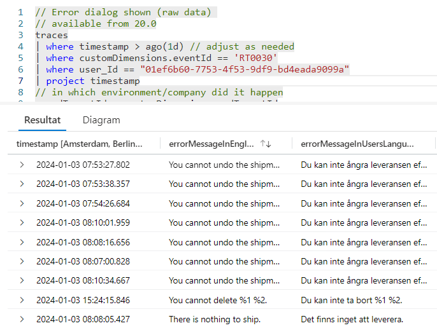Switch to the Diagram tab

101,120
